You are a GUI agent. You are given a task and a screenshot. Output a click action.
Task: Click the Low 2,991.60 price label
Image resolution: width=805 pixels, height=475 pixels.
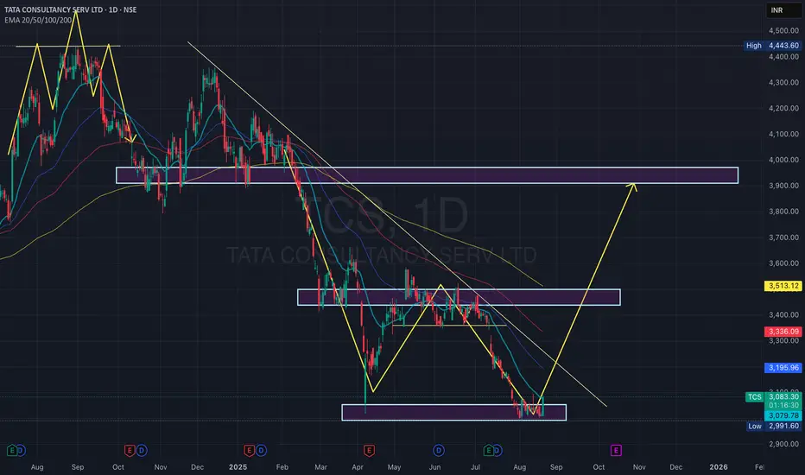[x=773, y=427]
